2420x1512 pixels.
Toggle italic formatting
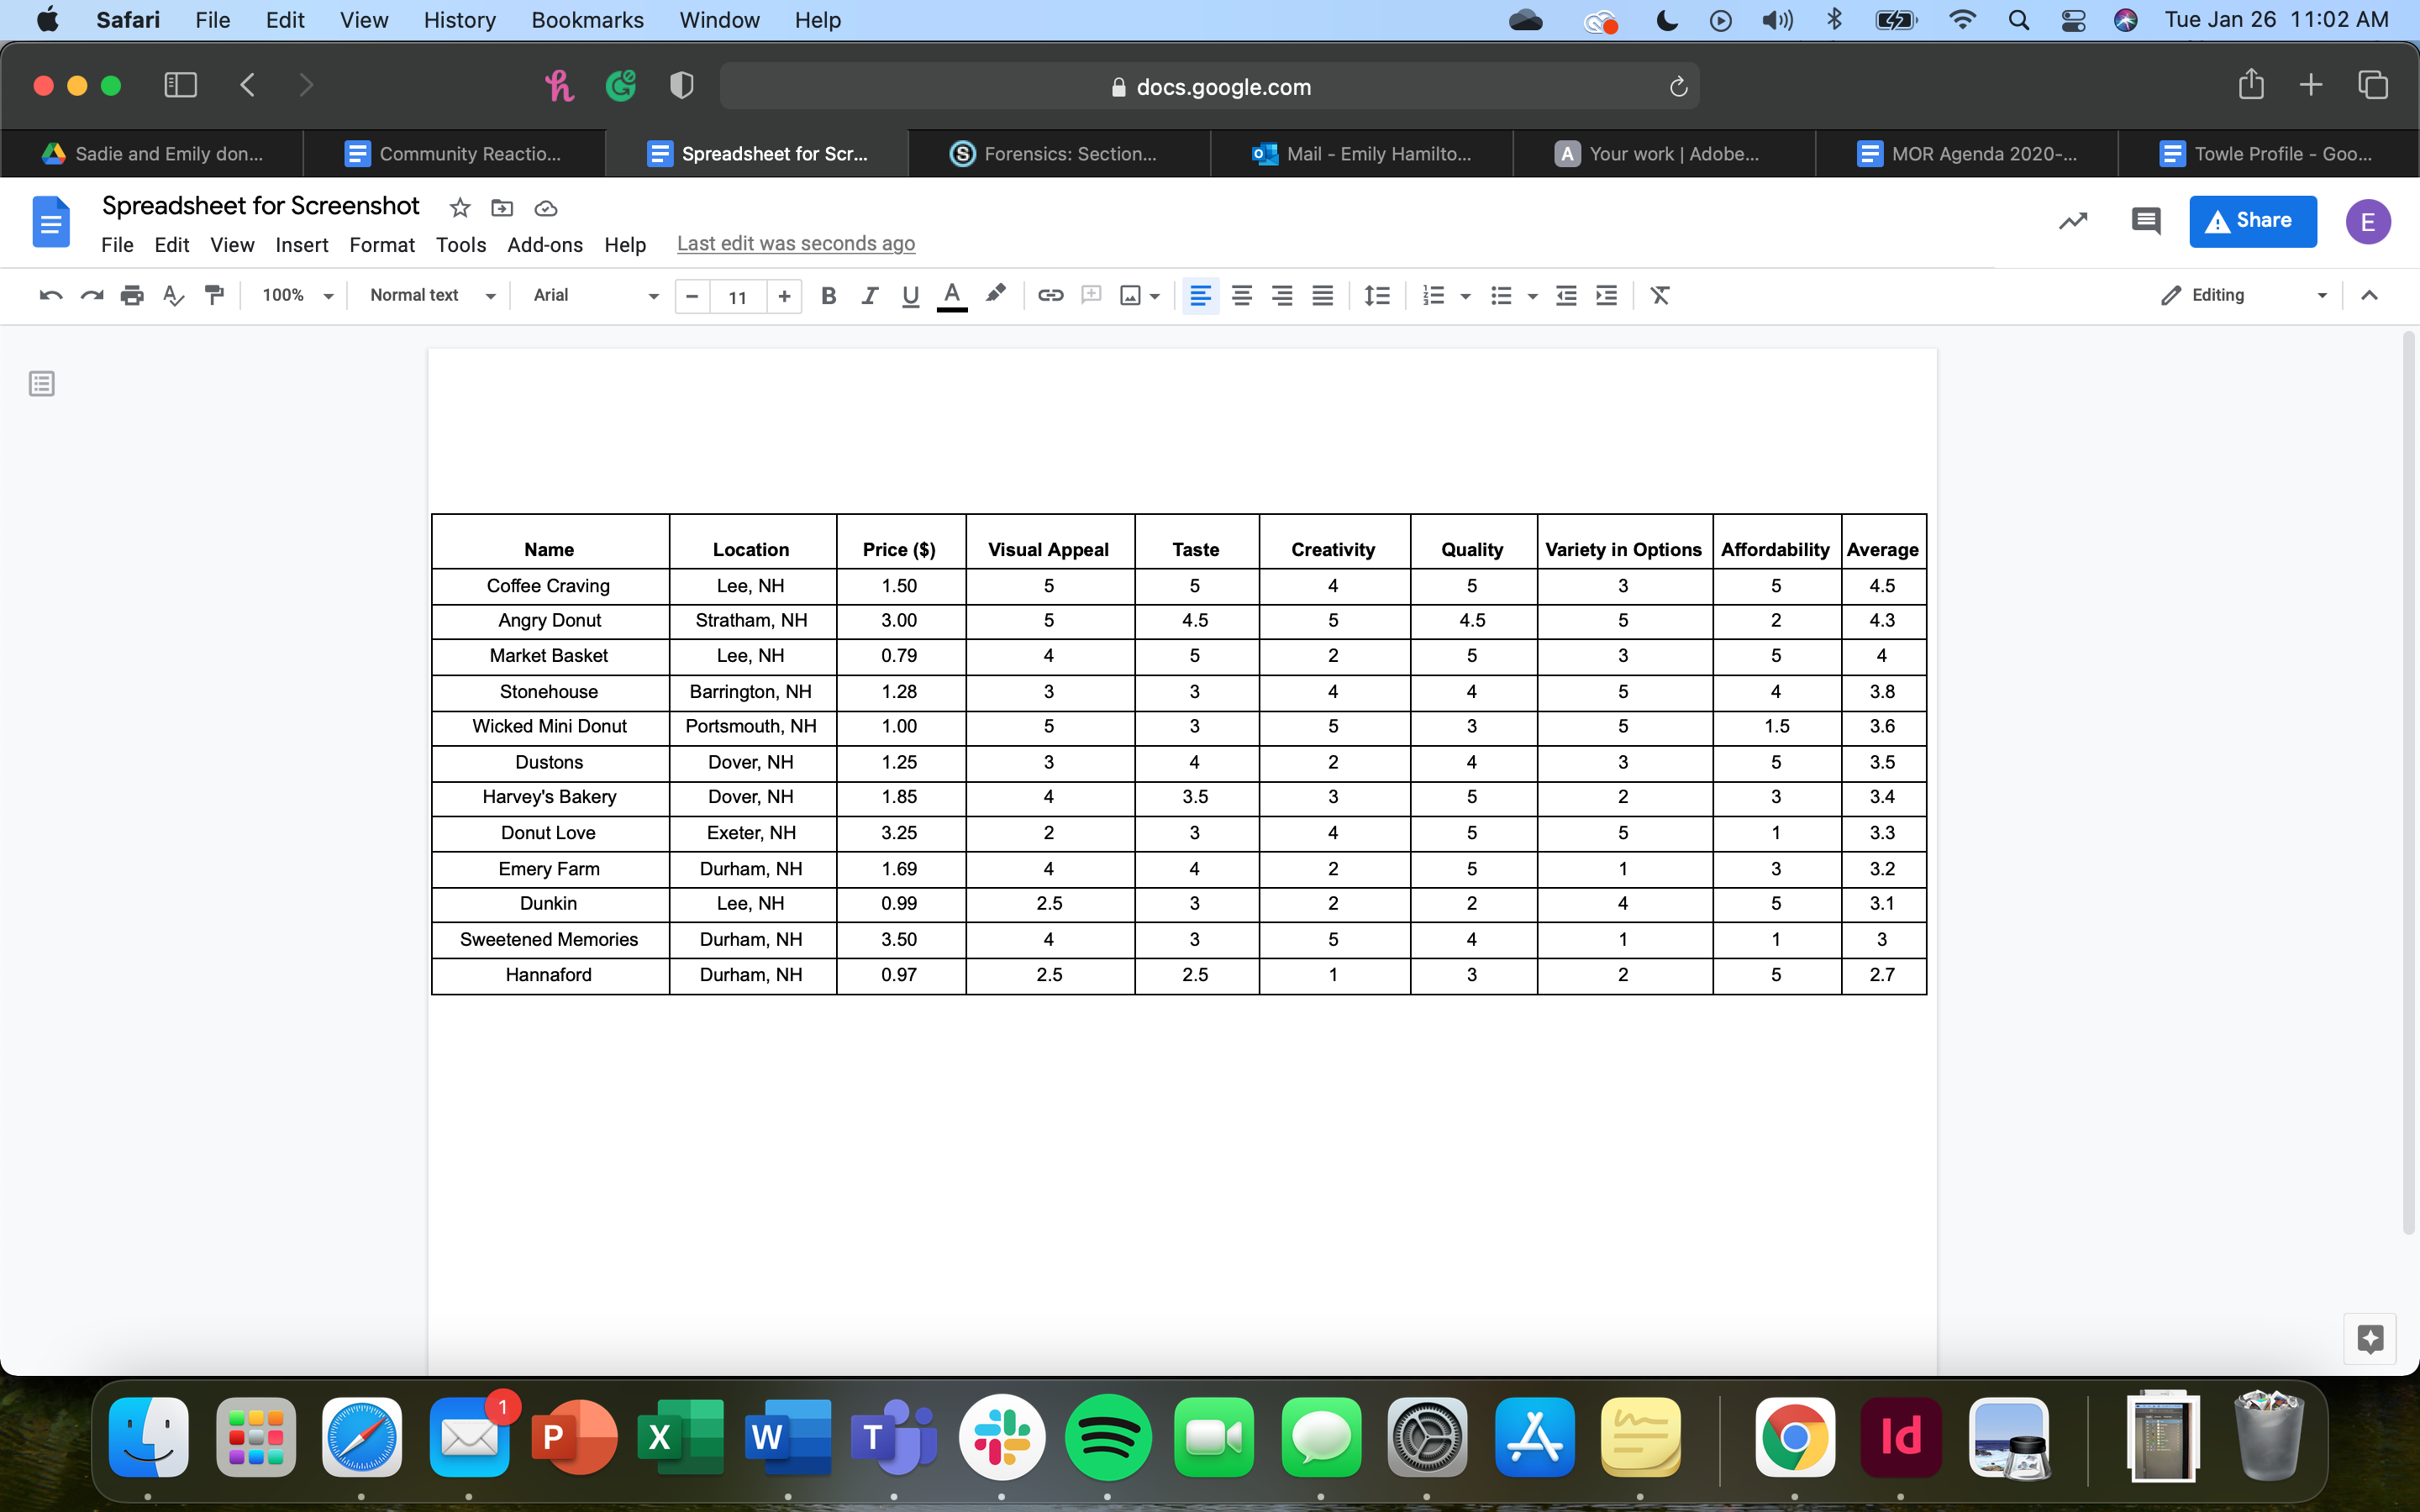click(x=868, y=295)
